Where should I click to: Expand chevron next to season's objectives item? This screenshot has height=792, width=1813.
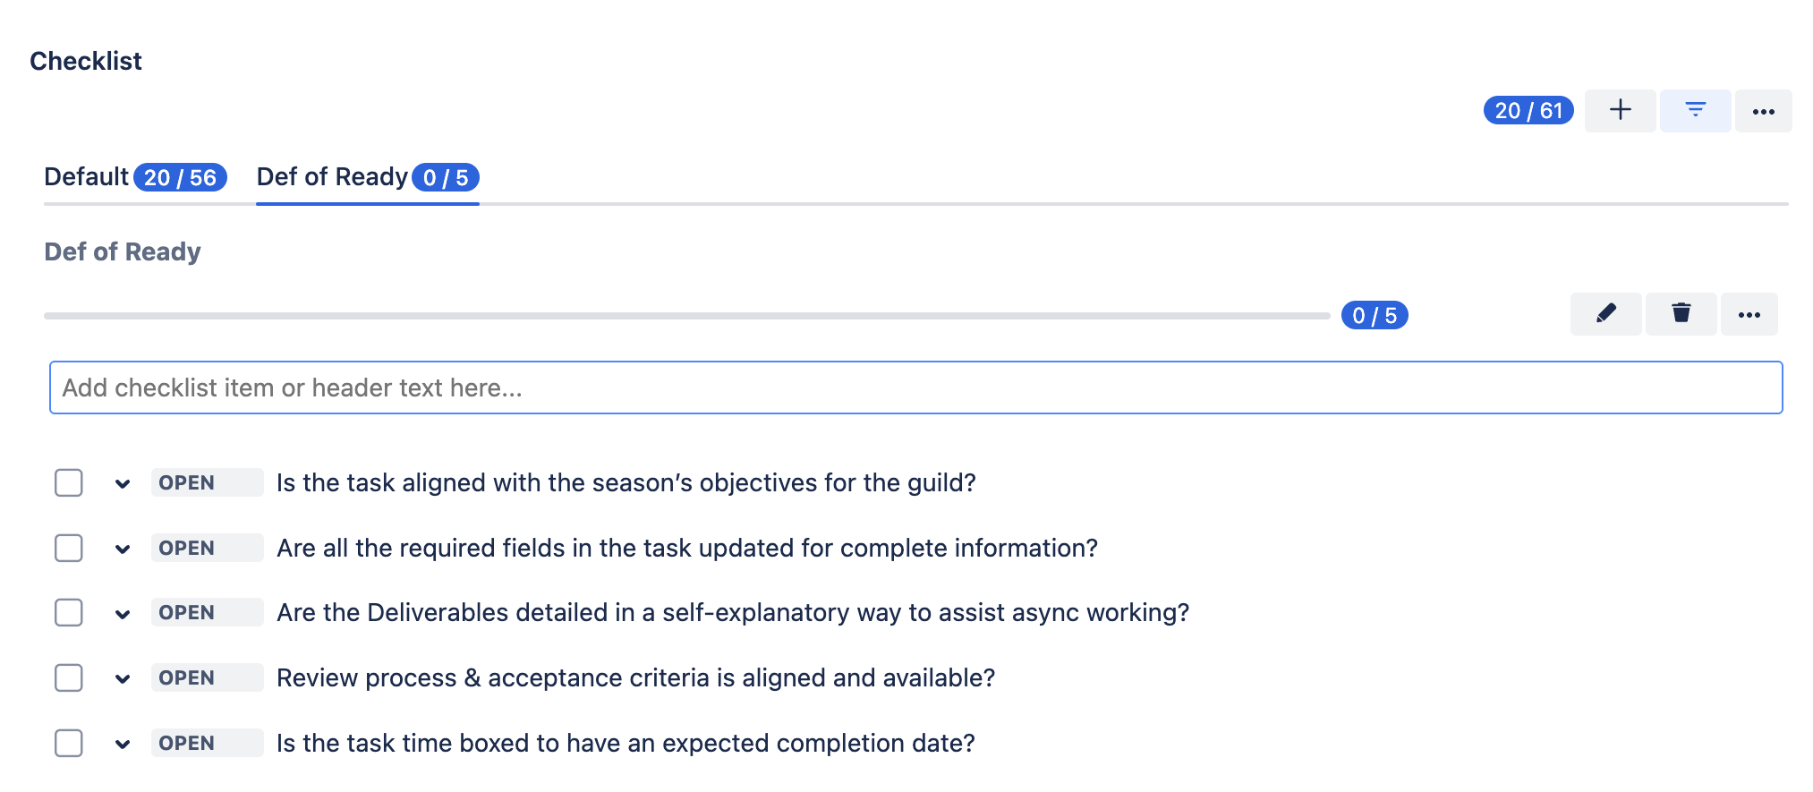coord(123,484)
